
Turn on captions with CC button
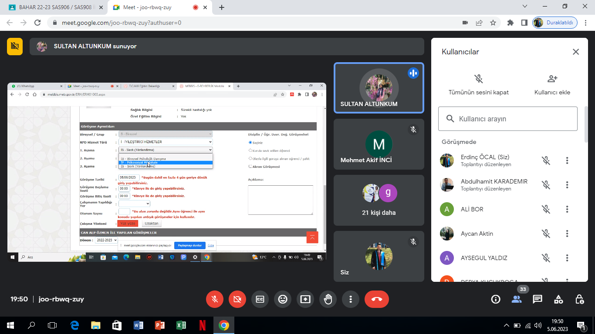pyautogui.click(x=260, y=299)
